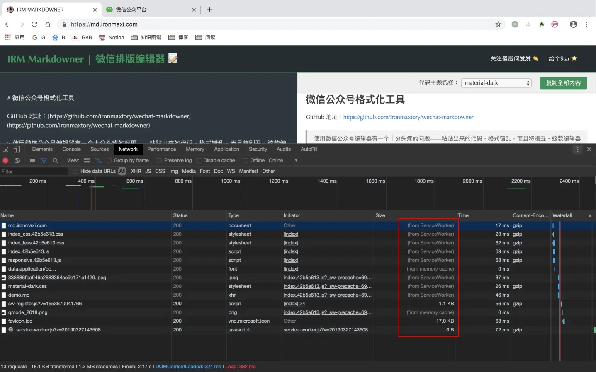Open DevTools customize three-dot menu
The height and width of the screenshot is (372, 596).
[x=577, y=150]
